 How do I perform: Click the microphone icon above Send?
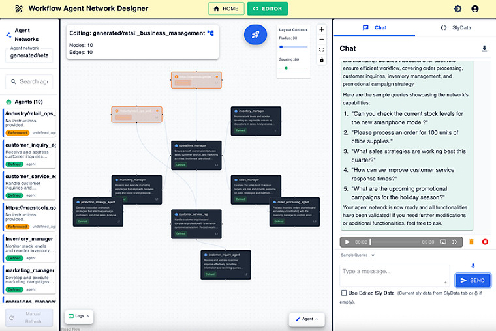[473, 266]
